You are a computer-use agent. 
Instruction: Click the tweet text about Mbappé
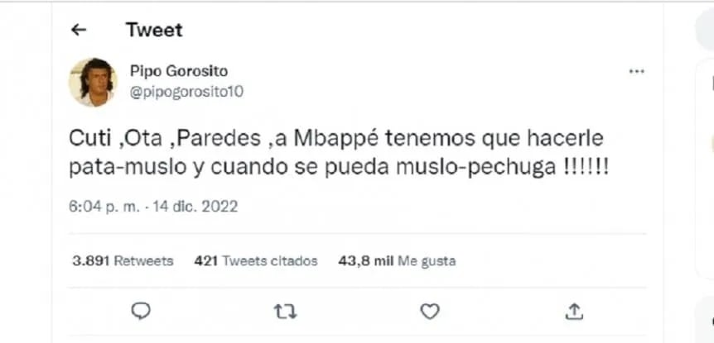point(338,153)
